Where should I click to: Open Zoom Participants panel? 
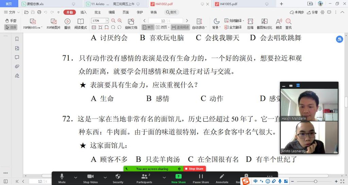[144, 178]
